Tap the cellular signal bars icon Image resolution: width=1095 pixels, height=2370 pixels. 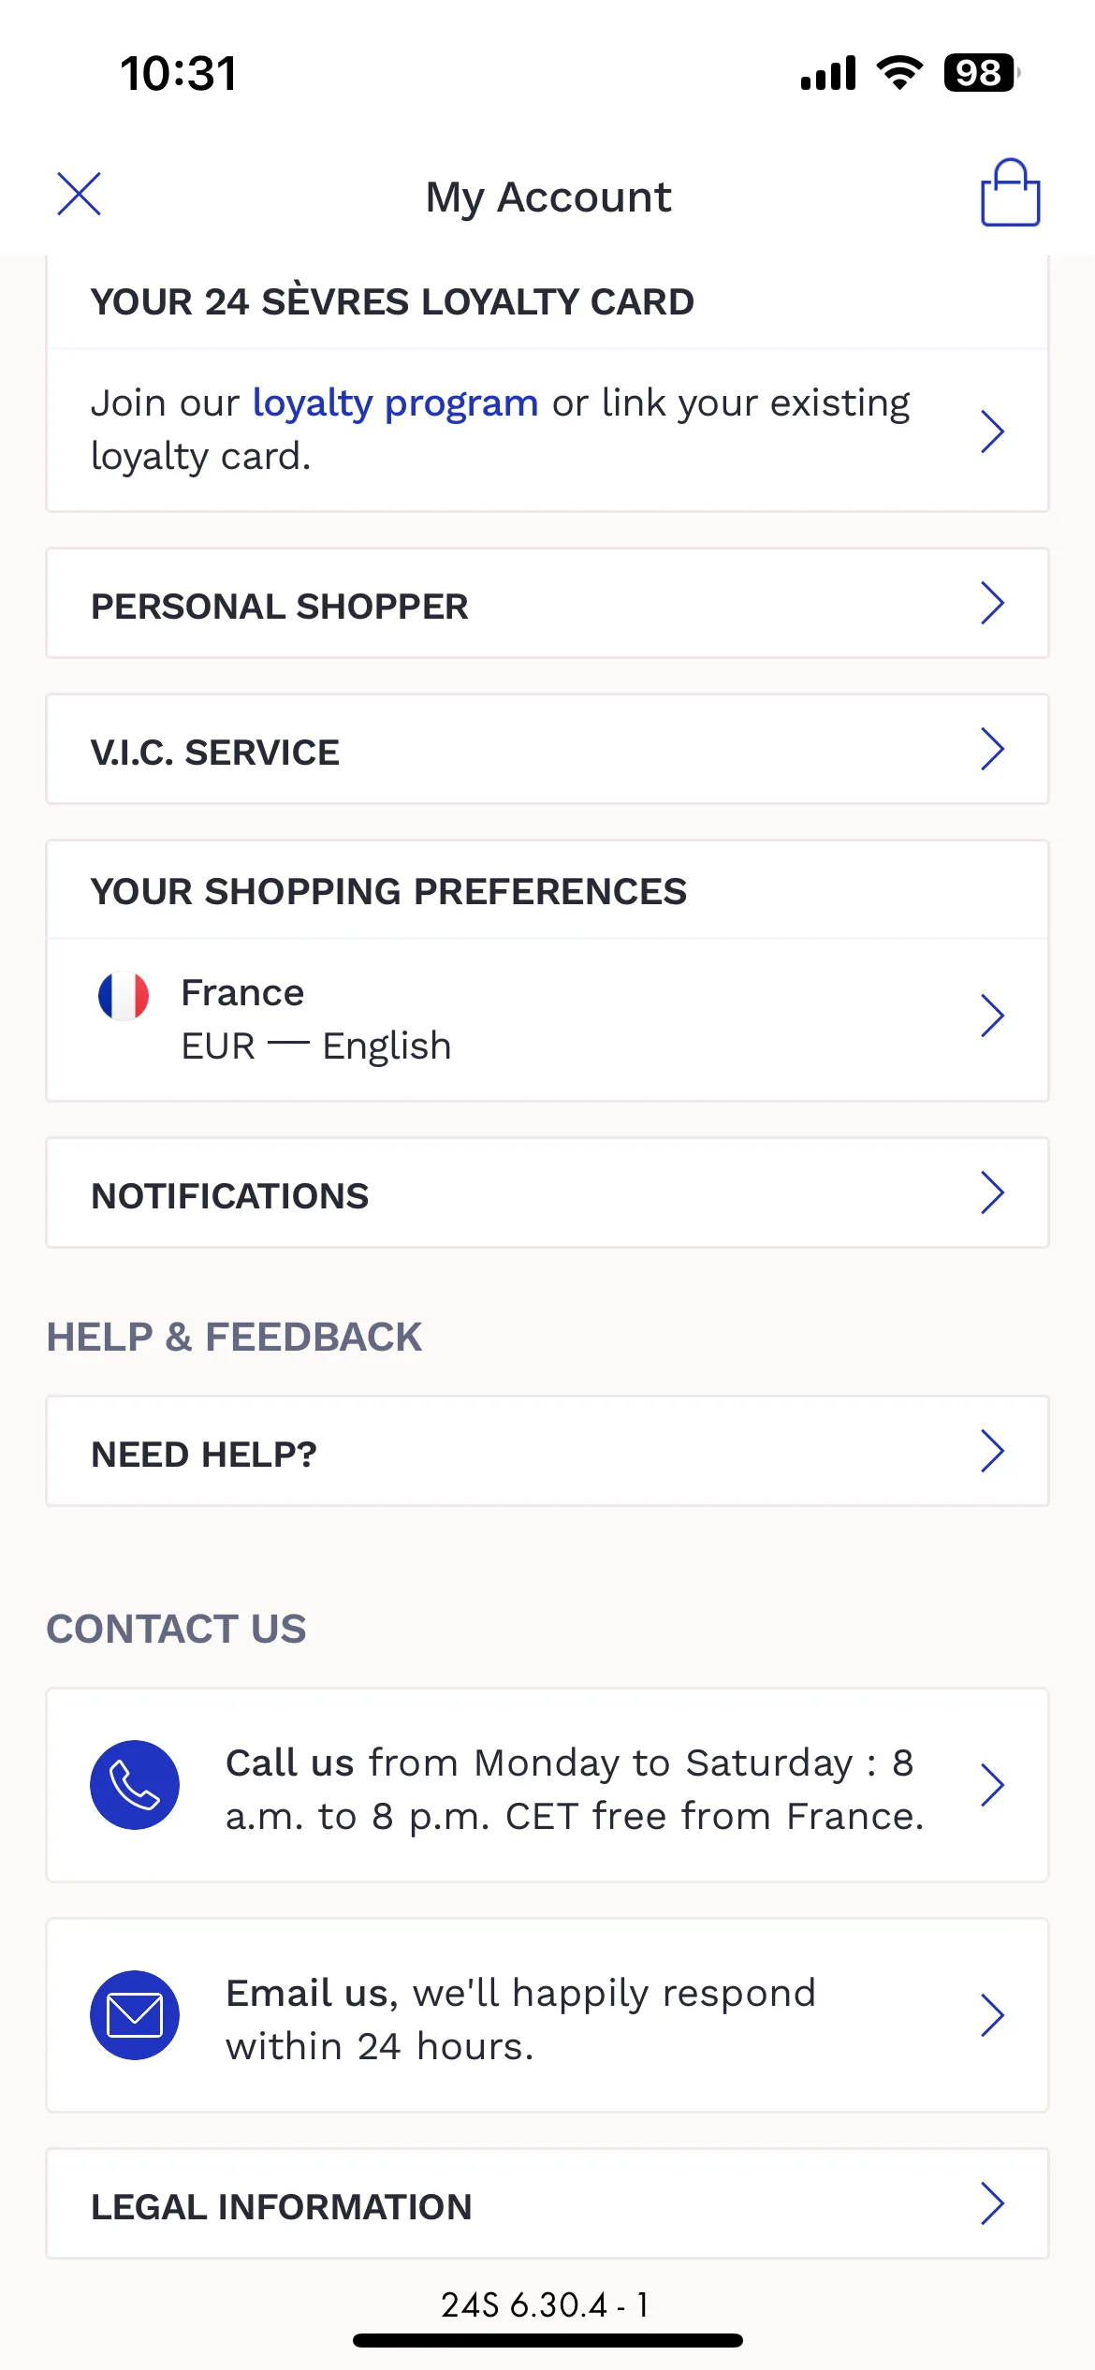tap(828, 72)
